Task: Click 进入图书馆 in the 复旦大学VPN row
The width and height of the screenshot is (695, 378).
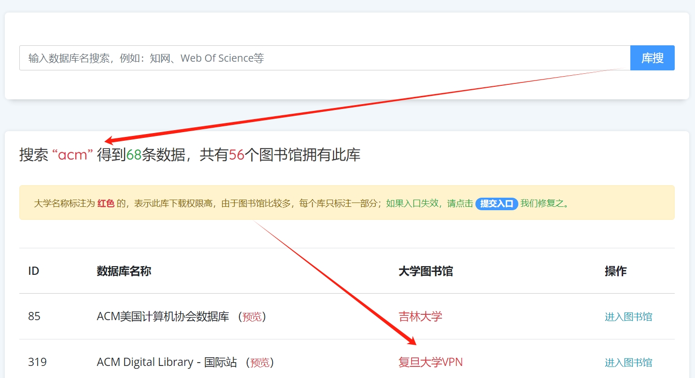Action: point(628,363)
